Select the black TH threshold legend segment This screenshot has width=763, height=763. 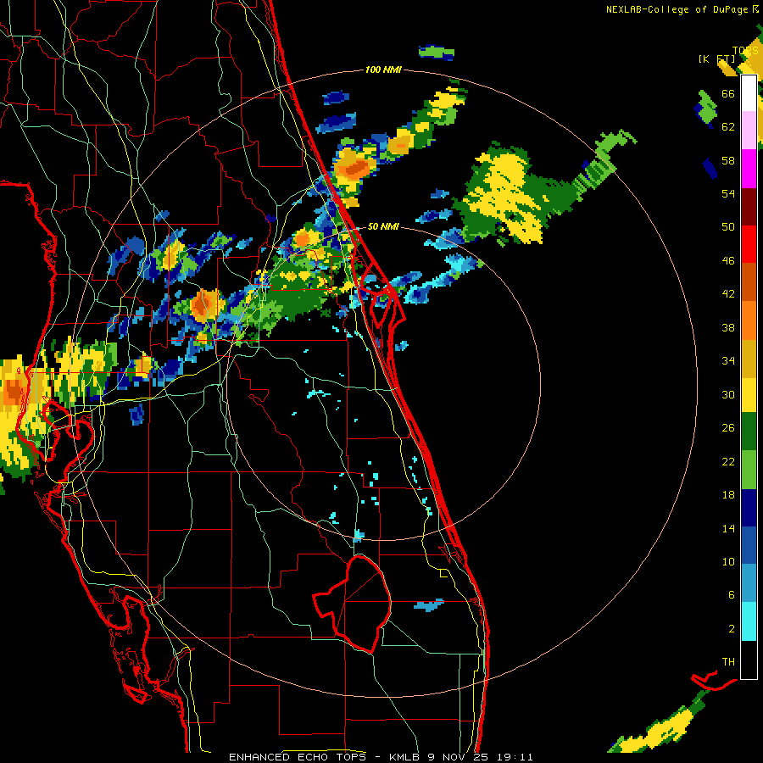click(749, 660)
